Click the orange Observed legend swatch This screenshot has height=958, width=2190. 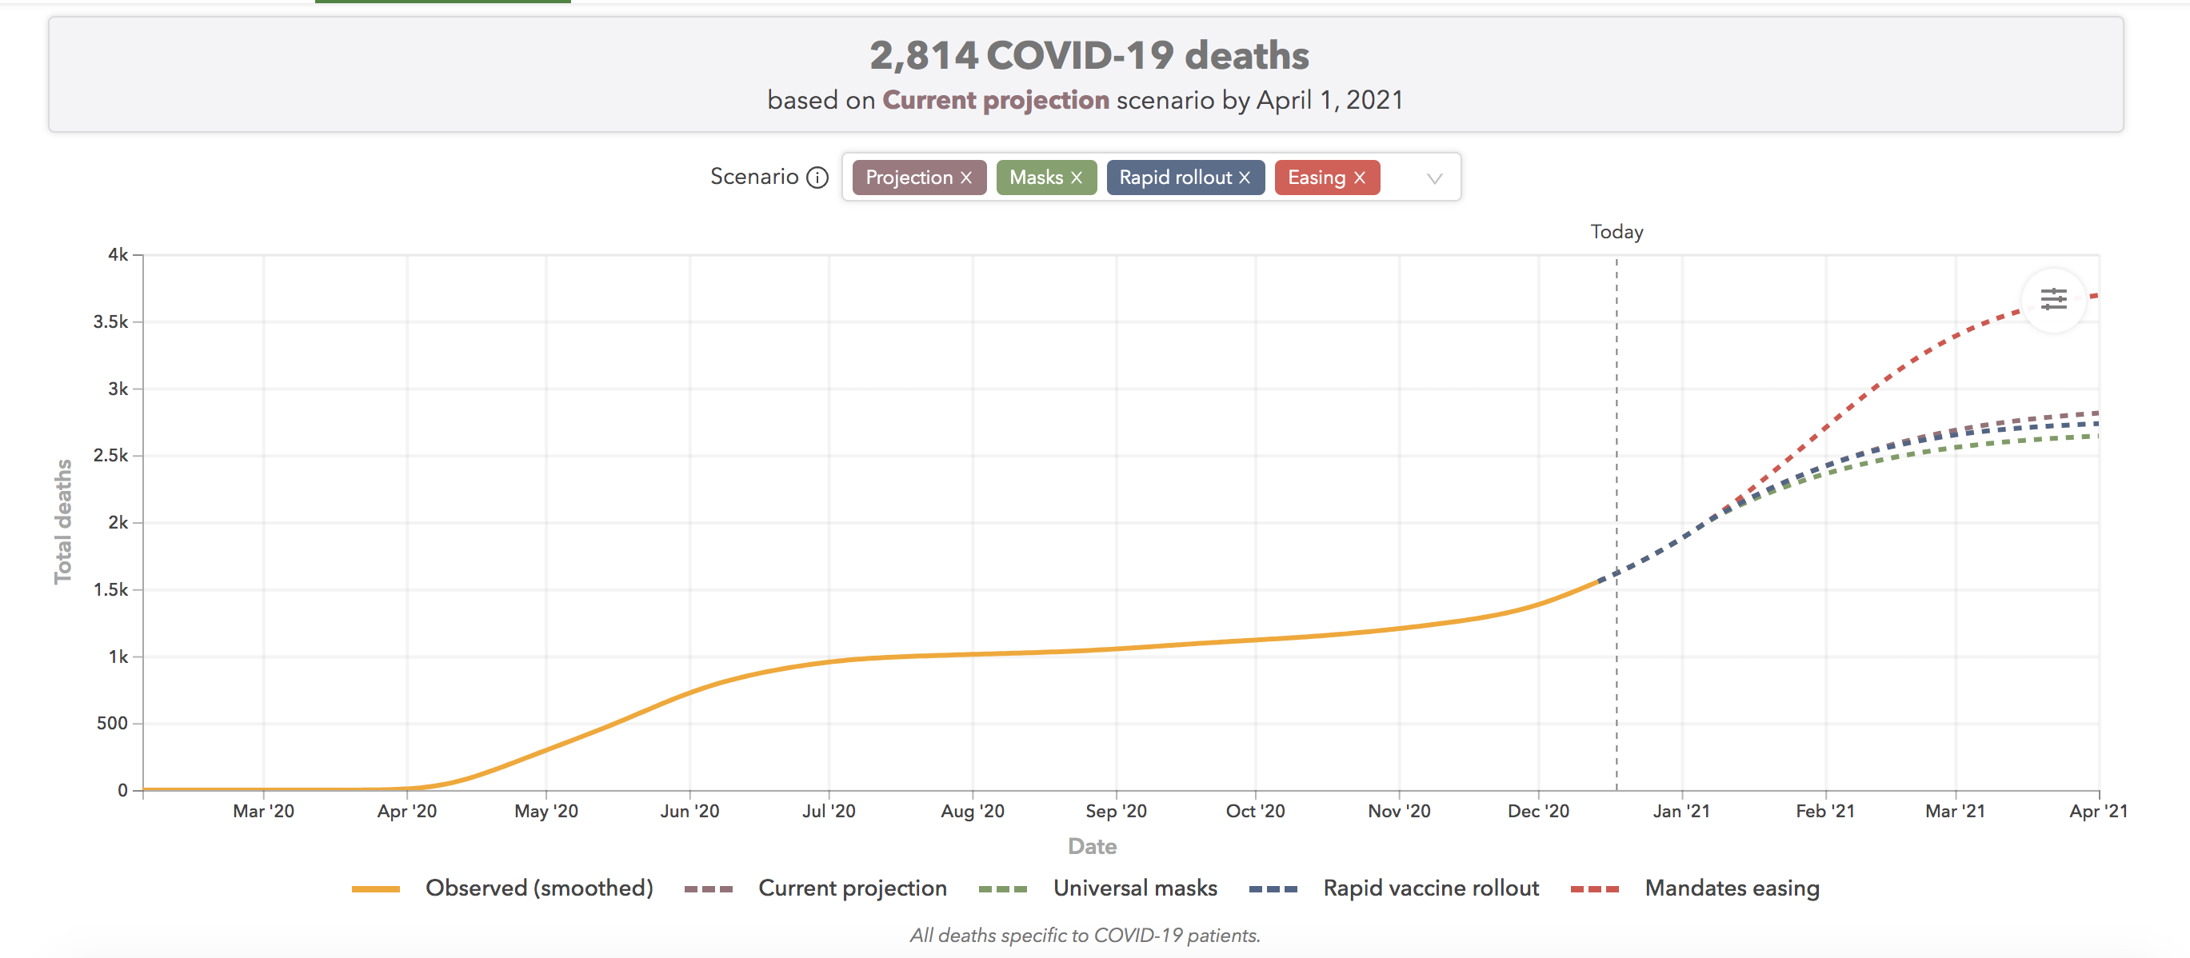(375, 889)
